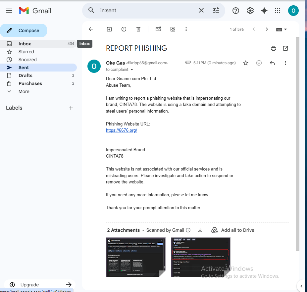The width and height of the screenshot is (307, 292).
Task: Open Settings gear icon
Action: (x=250, y=11)
